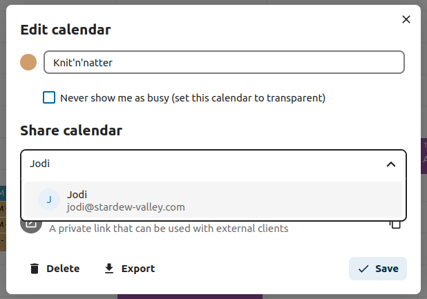Click Jodi's round J avatar icon

pos(49,200)
